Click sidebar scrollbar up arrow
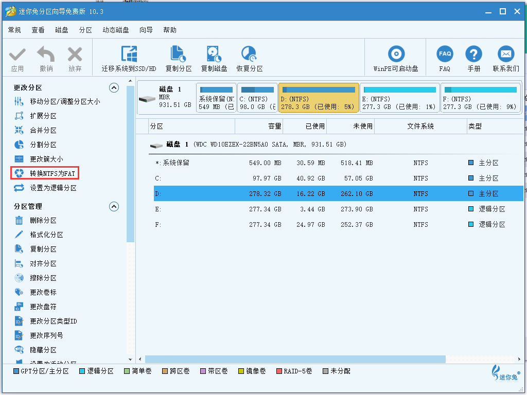 [x=130, y=81]
